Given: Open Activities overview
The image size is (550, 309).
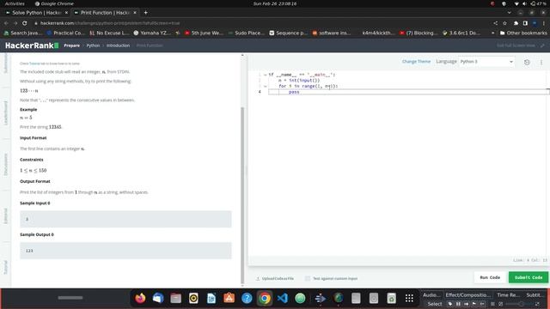Looking at the screenshot, I should point(15,3).
